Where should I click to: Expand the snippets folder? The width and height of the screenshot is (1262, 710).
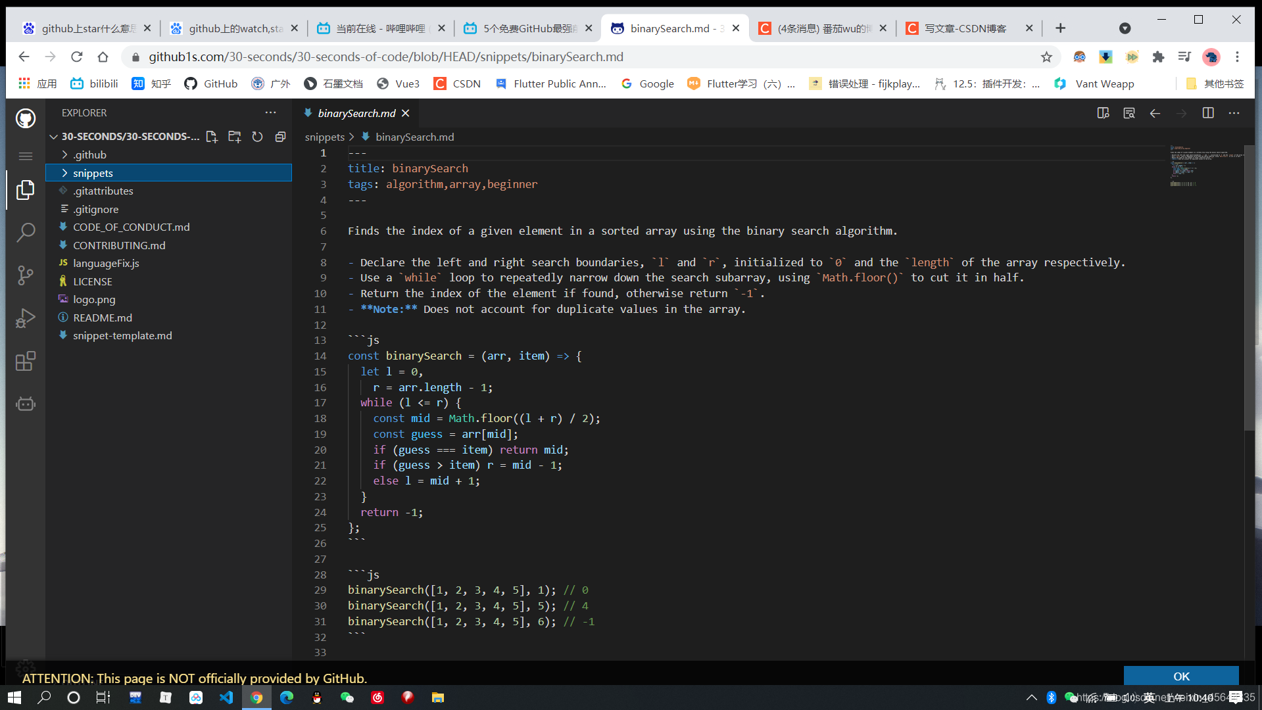coord(64,173)
